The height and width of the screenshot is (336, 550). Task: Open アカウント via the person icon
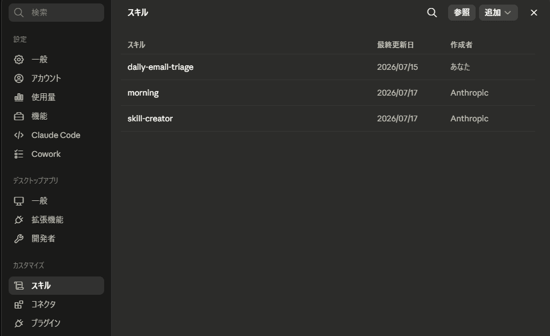19,78
